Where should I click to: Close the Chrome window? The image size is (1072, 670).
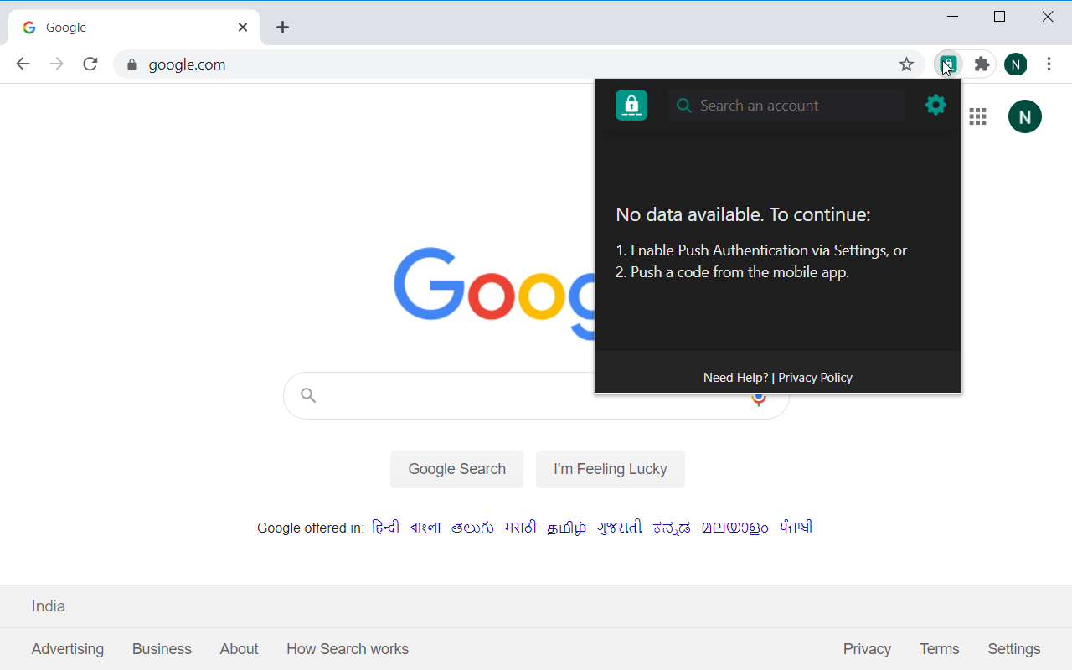(x=1048, y=17)
